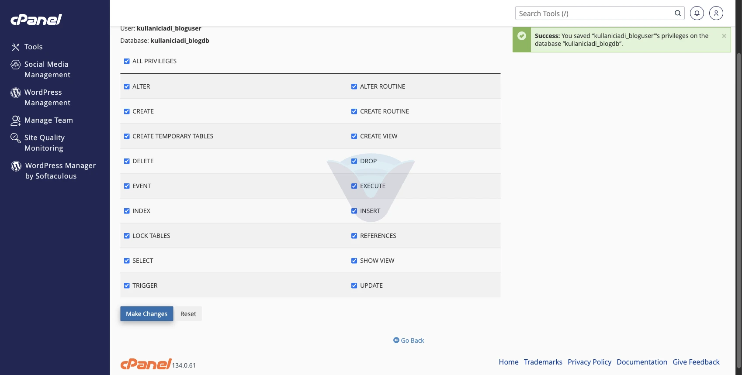Toggle the CREATE TEMPORARY TABLES checkbox
The image size is (742, 375).
127,136
